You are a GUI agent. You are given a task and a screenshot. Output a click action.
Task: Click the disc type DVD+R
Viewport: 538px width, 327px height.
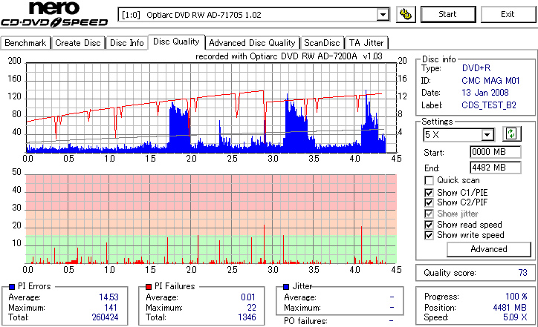pyautogui.click(x=476, y=68)
